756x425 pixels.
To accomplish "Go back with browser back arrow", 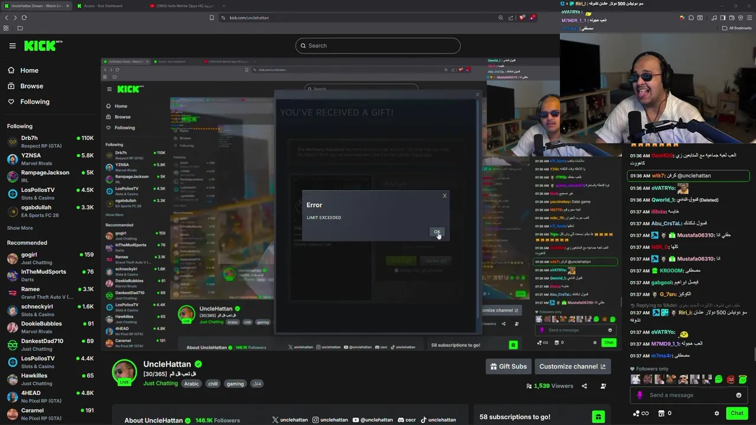I will pos(6,18).
